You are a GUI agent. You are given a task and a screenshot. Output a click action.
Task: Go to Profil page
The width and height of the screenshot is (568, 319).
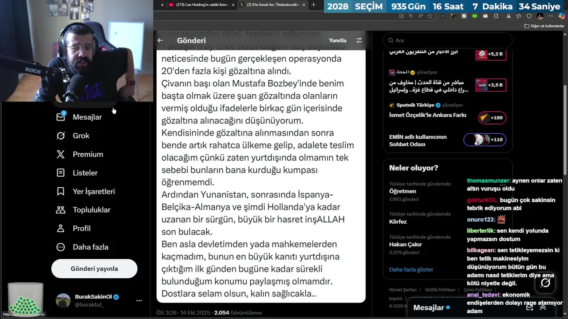(74, 228)
